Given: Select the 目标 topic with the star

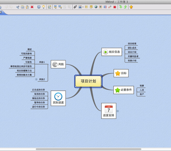Looking at the screenshot, I should [x=121, y=73].
